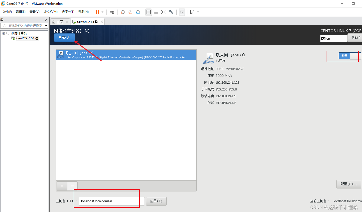Expand the stretch display dropdown arrow
The width and height of the screenshot is (362, 212).
[198, 12]
